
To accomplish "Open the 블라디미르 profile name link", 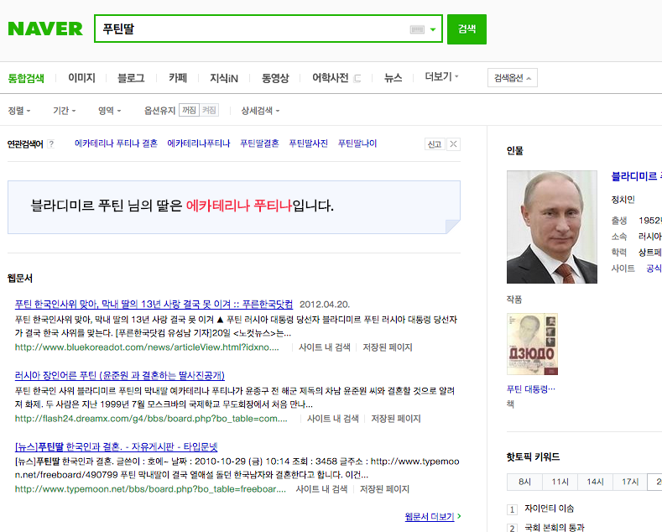I will [636, 176].
